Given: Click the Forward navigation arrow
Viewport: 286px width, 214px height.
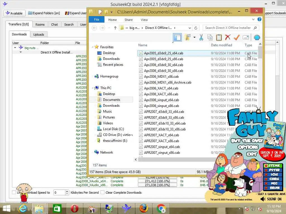Looking at the screenshot, I should (102, 28).
